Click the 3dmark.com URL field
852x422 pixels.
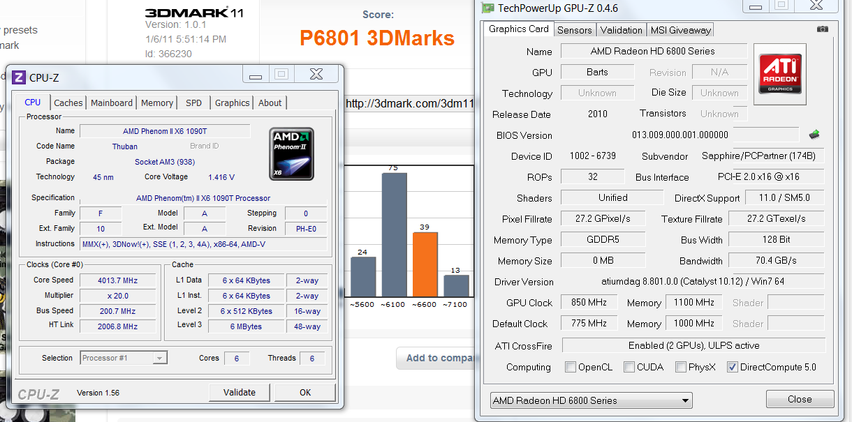410,103
